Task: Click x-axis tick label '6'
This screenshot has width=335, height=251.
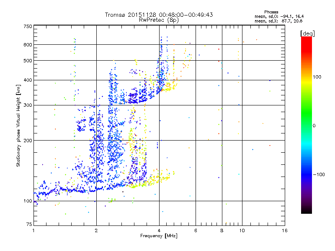Action: click(x=196, y=231)
